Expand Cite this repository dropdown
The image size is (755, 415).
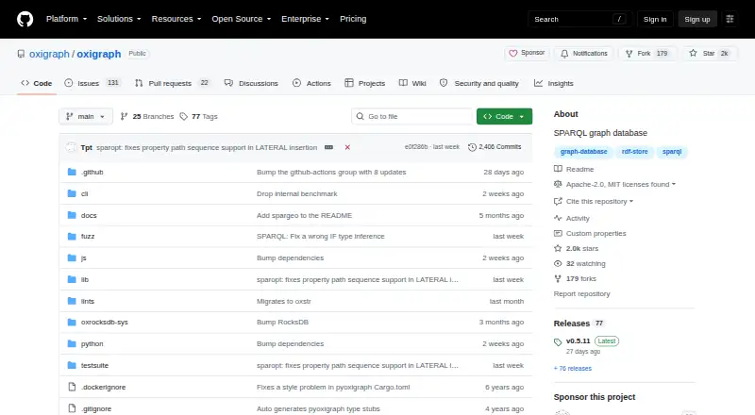594,201
